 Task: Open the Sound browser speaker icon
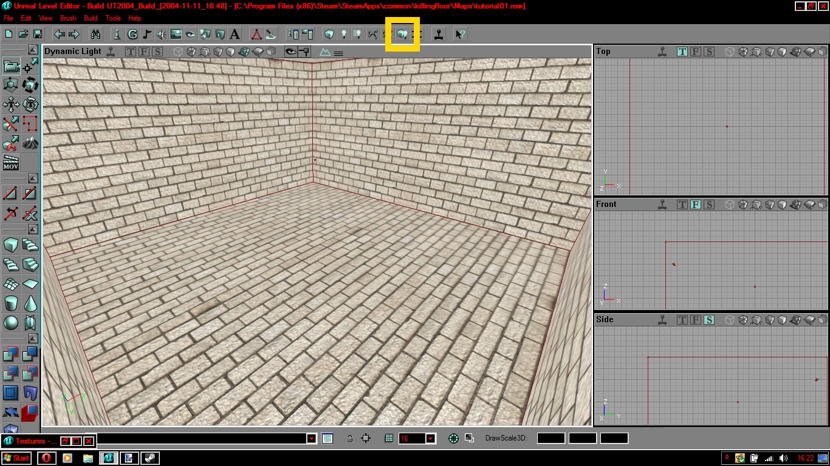coord(161,35)
